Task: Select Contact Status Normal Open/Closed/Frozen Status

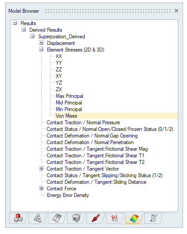Action: pyautogui.click(x=110, y=129)
